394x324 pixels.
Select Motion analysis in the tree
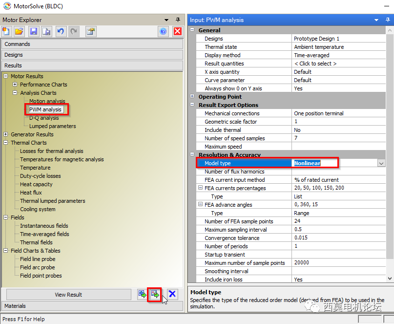coord(47,101)
